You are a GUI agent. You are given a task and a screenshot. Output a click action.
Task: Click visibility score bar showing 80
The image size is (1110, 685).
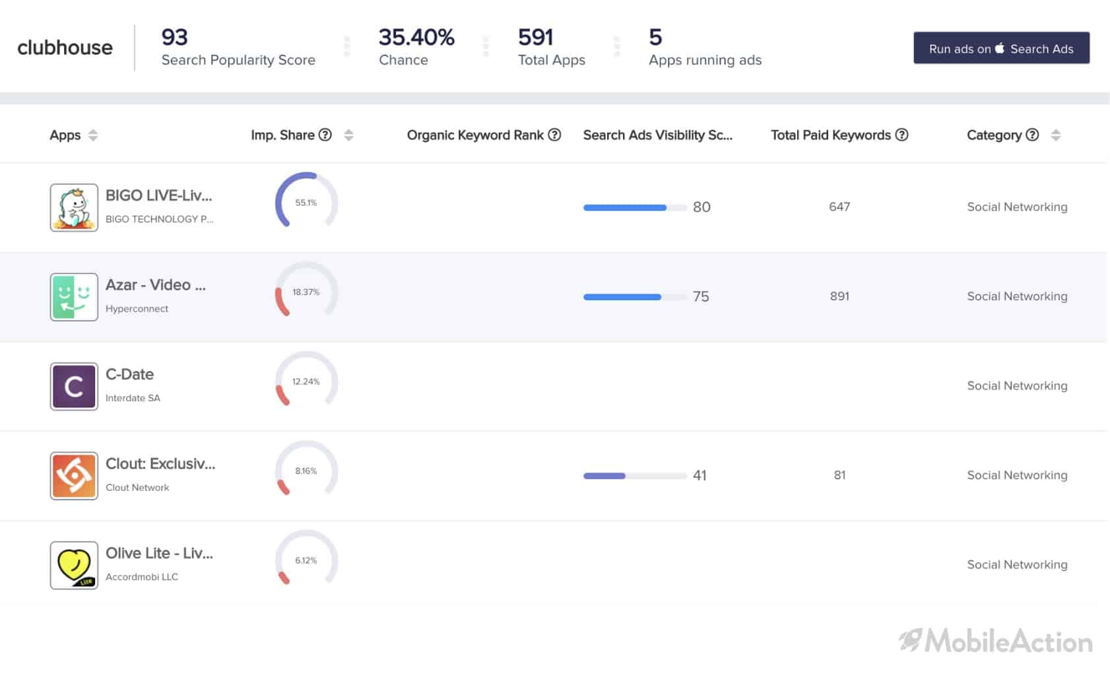(635, 207)
